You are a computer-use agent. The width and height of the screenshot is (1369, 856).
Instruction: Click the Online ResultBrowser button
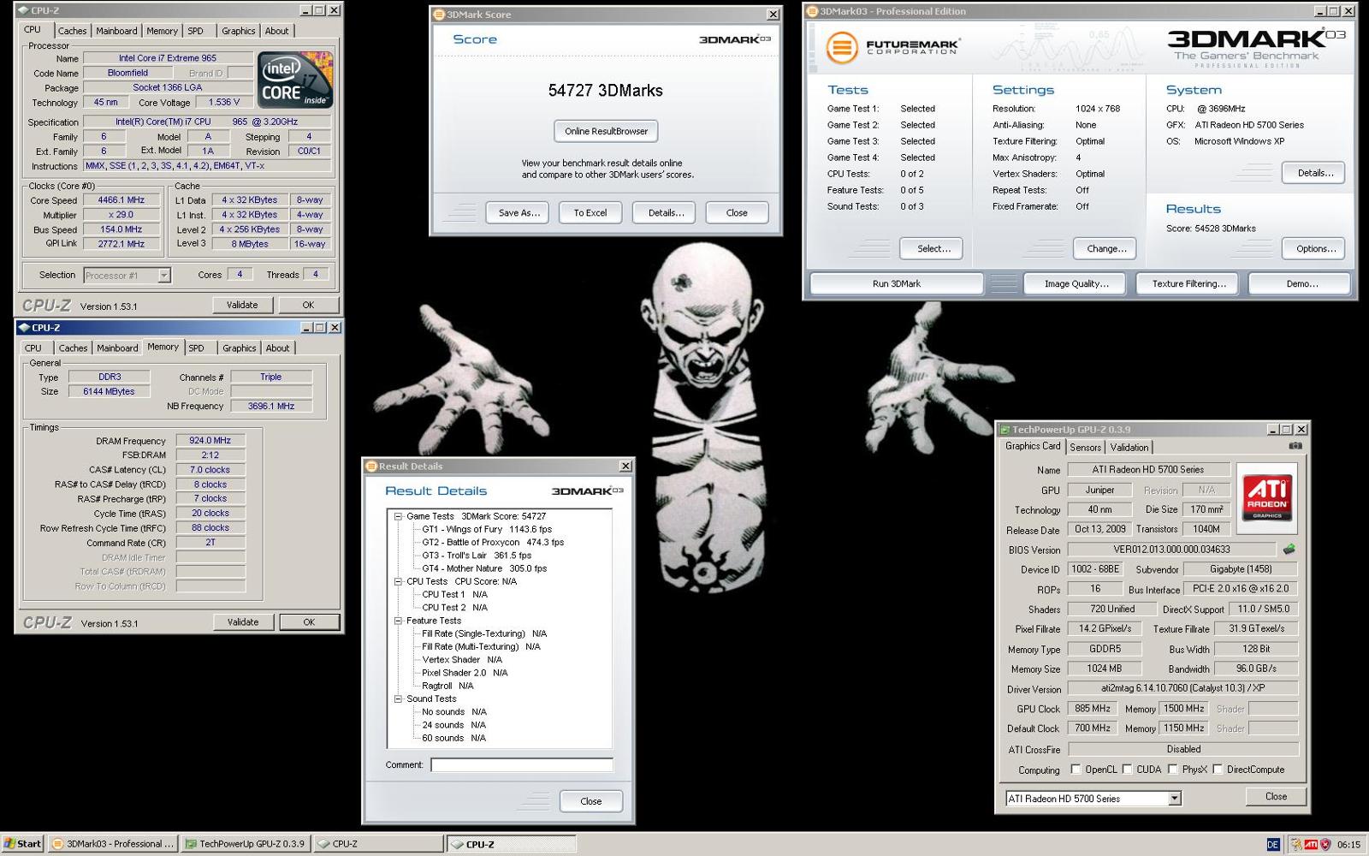tap(606, 131)
